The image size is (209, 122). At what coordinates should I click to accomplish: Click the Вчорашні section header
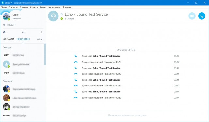click(8, 81)
